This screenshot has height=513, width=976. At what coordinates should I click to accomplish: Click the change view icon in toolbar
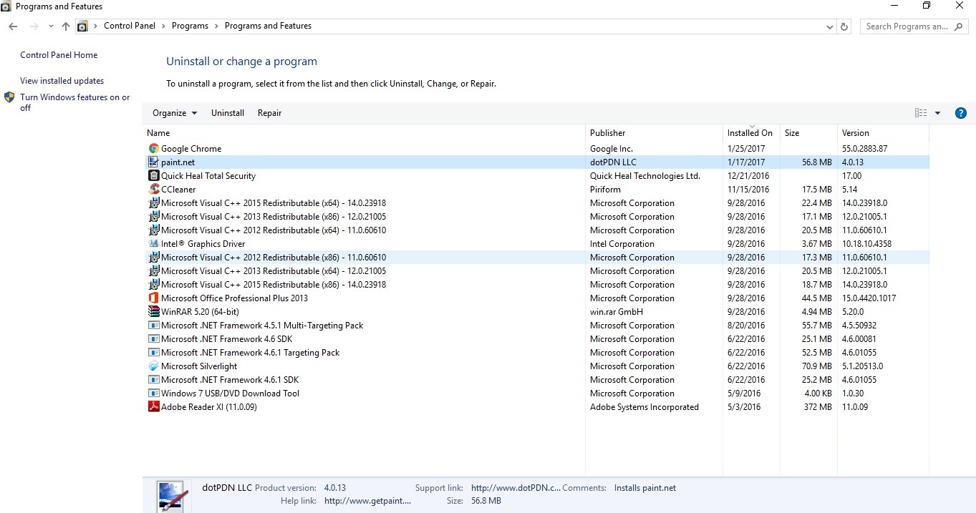click(x=921, y=113)
